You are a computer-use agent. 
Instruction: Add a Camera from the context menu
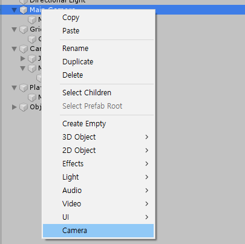pos(98,231)
